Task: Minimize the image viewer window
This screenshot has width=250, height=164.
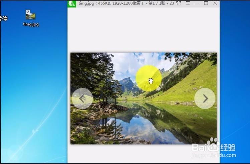Action: (x=197, y=3)
